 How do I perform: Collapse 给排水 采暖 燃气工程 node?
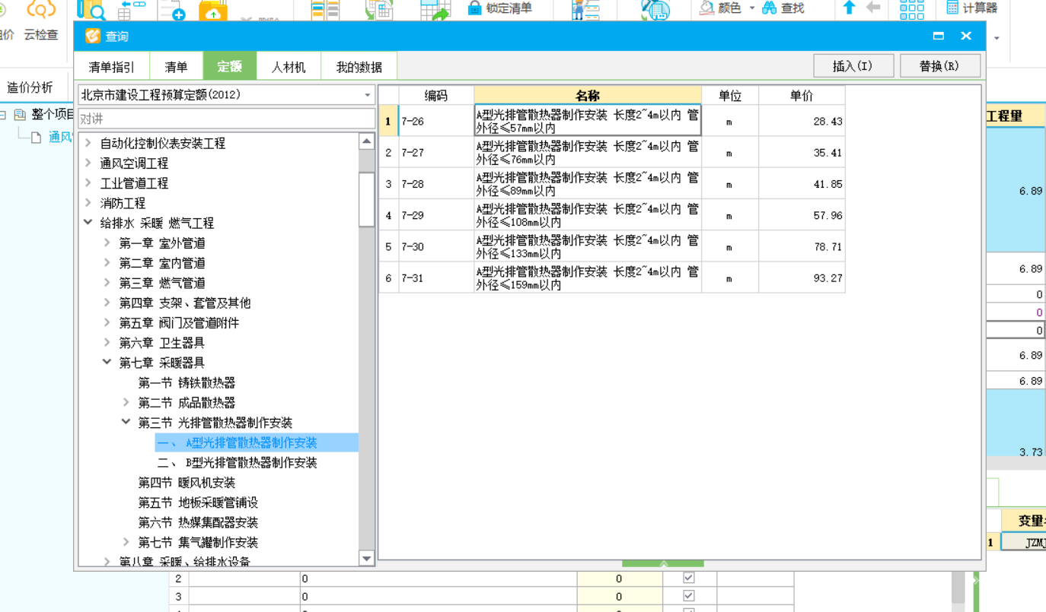tap(88, 223)
